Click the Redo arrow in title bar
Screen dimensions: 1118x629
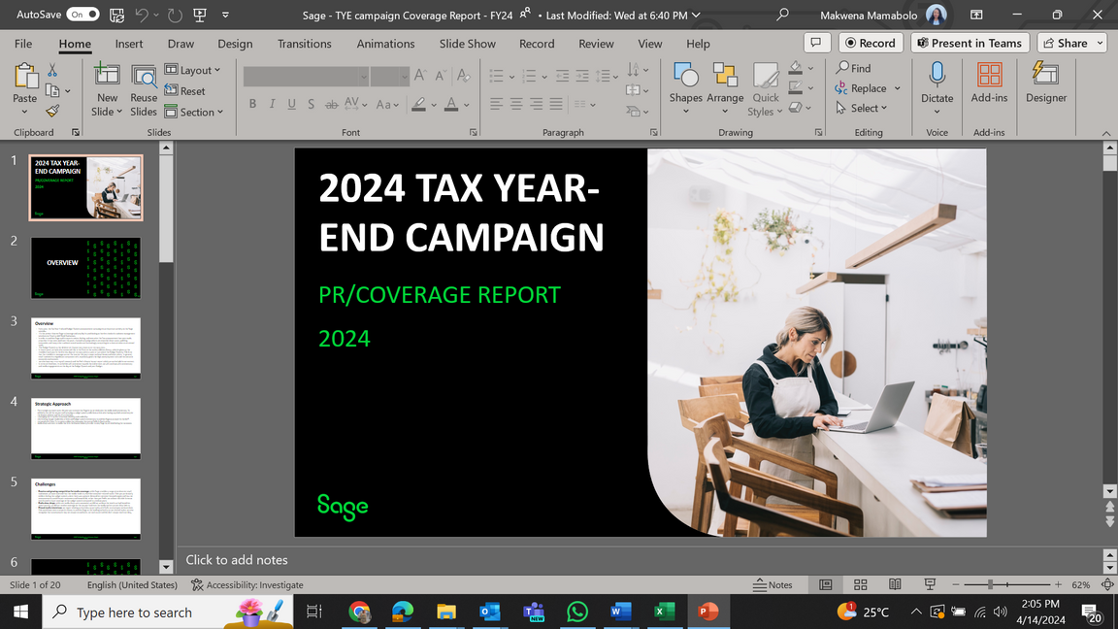coord(175,15)
